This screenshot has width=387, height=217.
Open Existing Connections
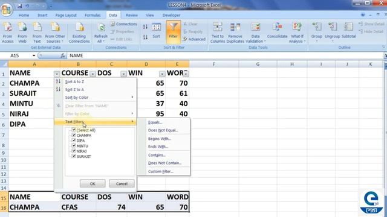[x=79, y=33]
